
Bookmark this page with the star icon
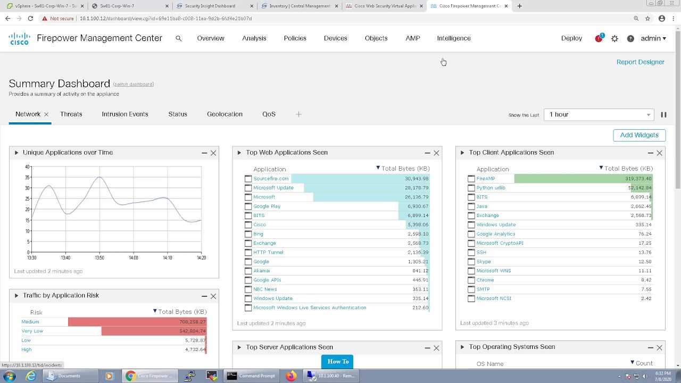tap(647, 18)
